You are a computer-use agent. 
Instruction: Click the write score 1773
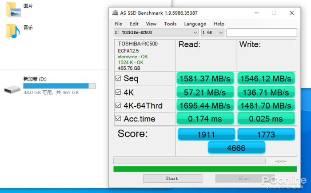[x=266, y=134]
